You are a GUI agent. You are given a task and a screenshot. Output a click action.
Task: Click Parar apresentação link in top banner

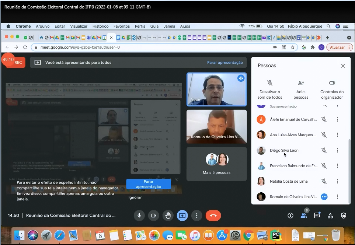coord(225,63)
